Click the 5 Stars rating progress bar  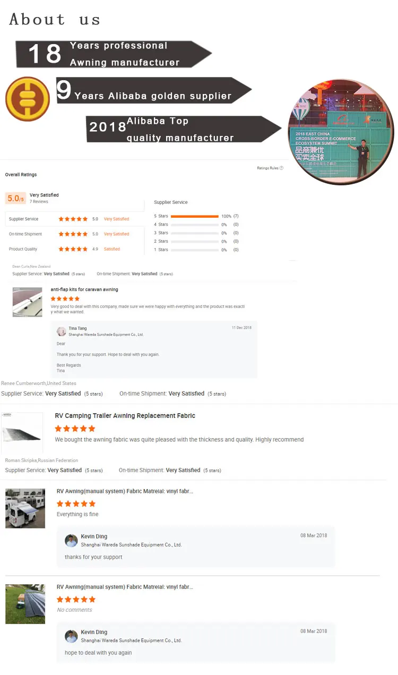[x=195, y=216]
